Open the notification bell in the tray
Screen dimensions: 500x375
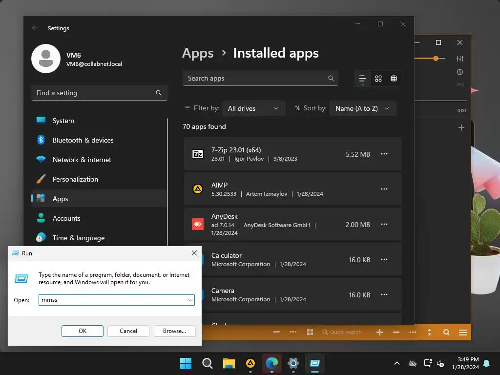click(x=487, y=363)
